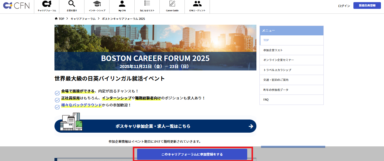Select トラベルスカラシップ in side menu
Viewport: 384px width, 161px height.
(x=292, y=70)
